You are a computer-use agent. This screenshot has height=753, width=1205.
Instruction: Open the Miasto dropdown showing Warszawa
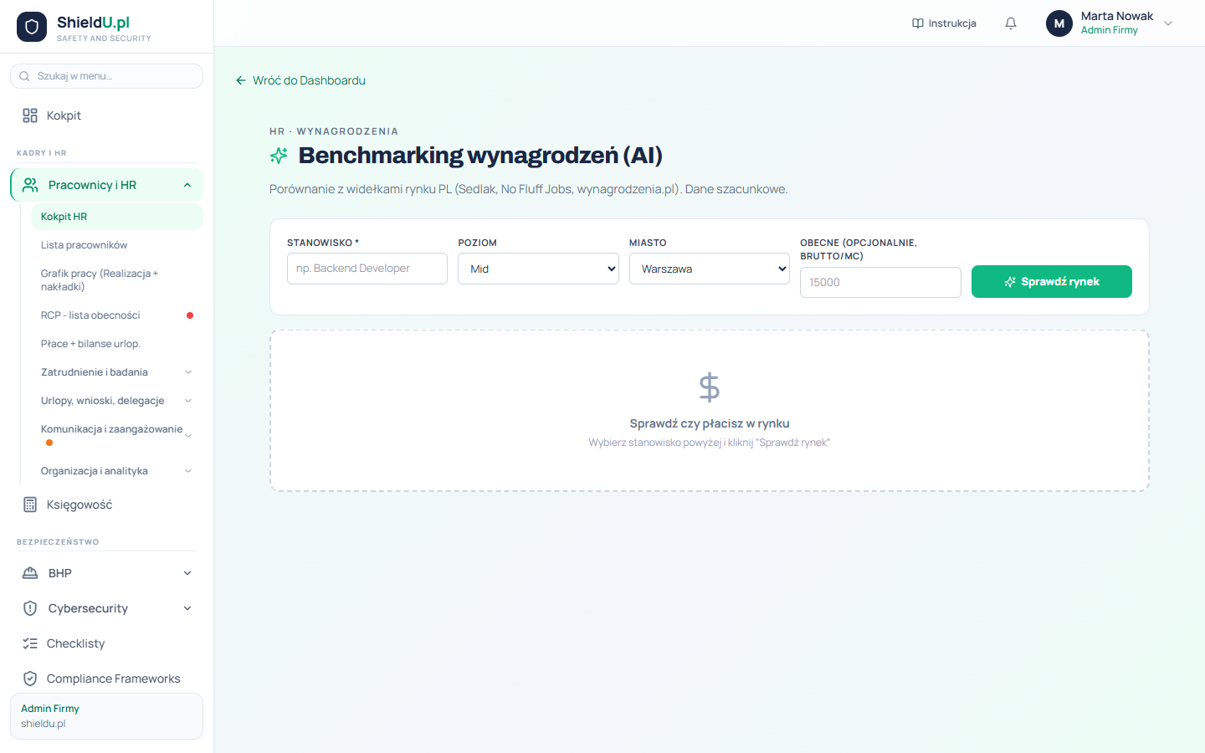pos(710,269)
